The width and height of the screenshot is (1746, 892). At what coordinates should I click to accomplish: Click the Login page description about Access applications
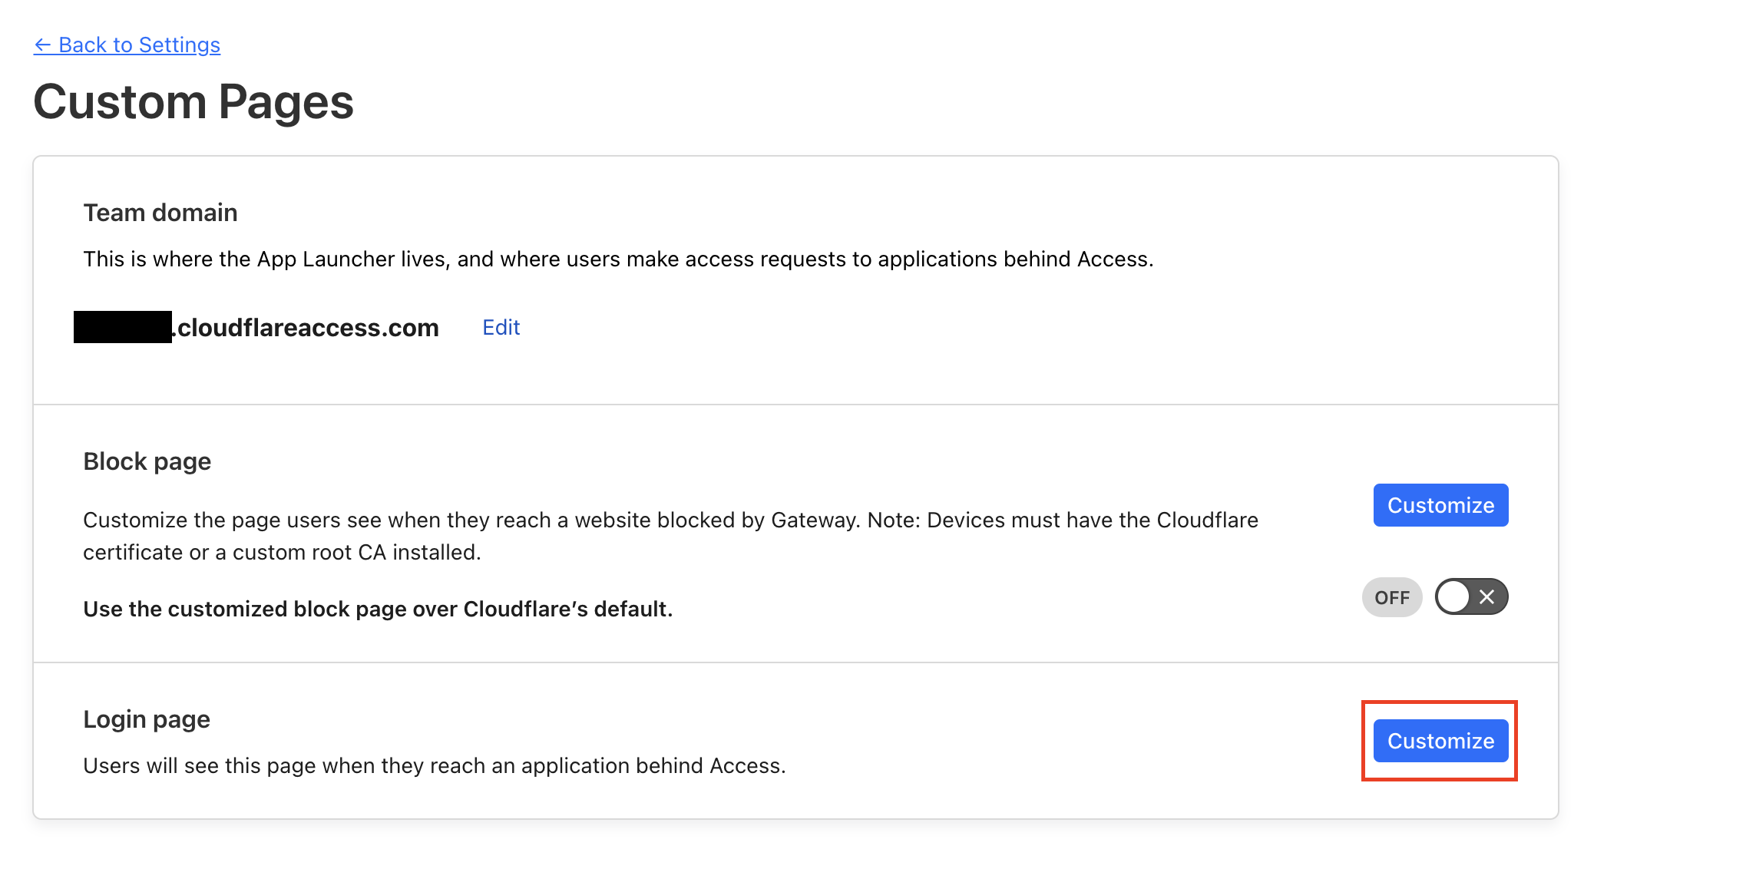(x=434, y=765)
